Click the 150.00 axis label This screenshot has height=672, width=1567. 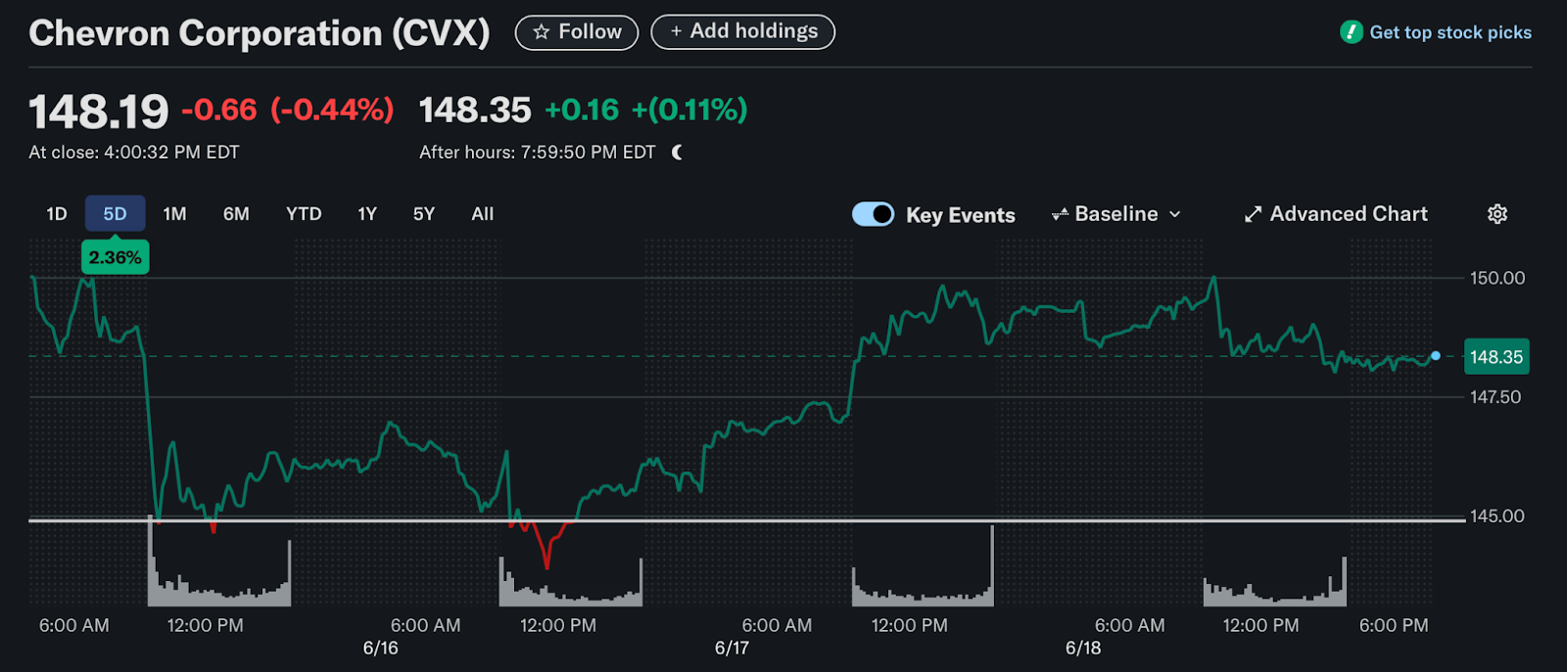click(x=1497, y=278)
